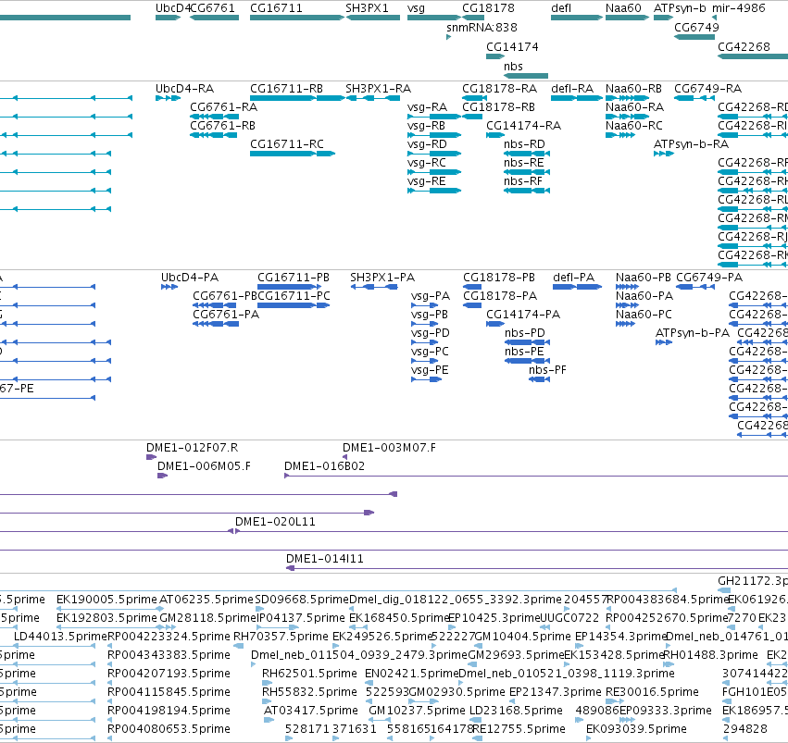Select the DME1-020L11 clone label
Screen dimensions: 788x743
click(x=275, y=522)
